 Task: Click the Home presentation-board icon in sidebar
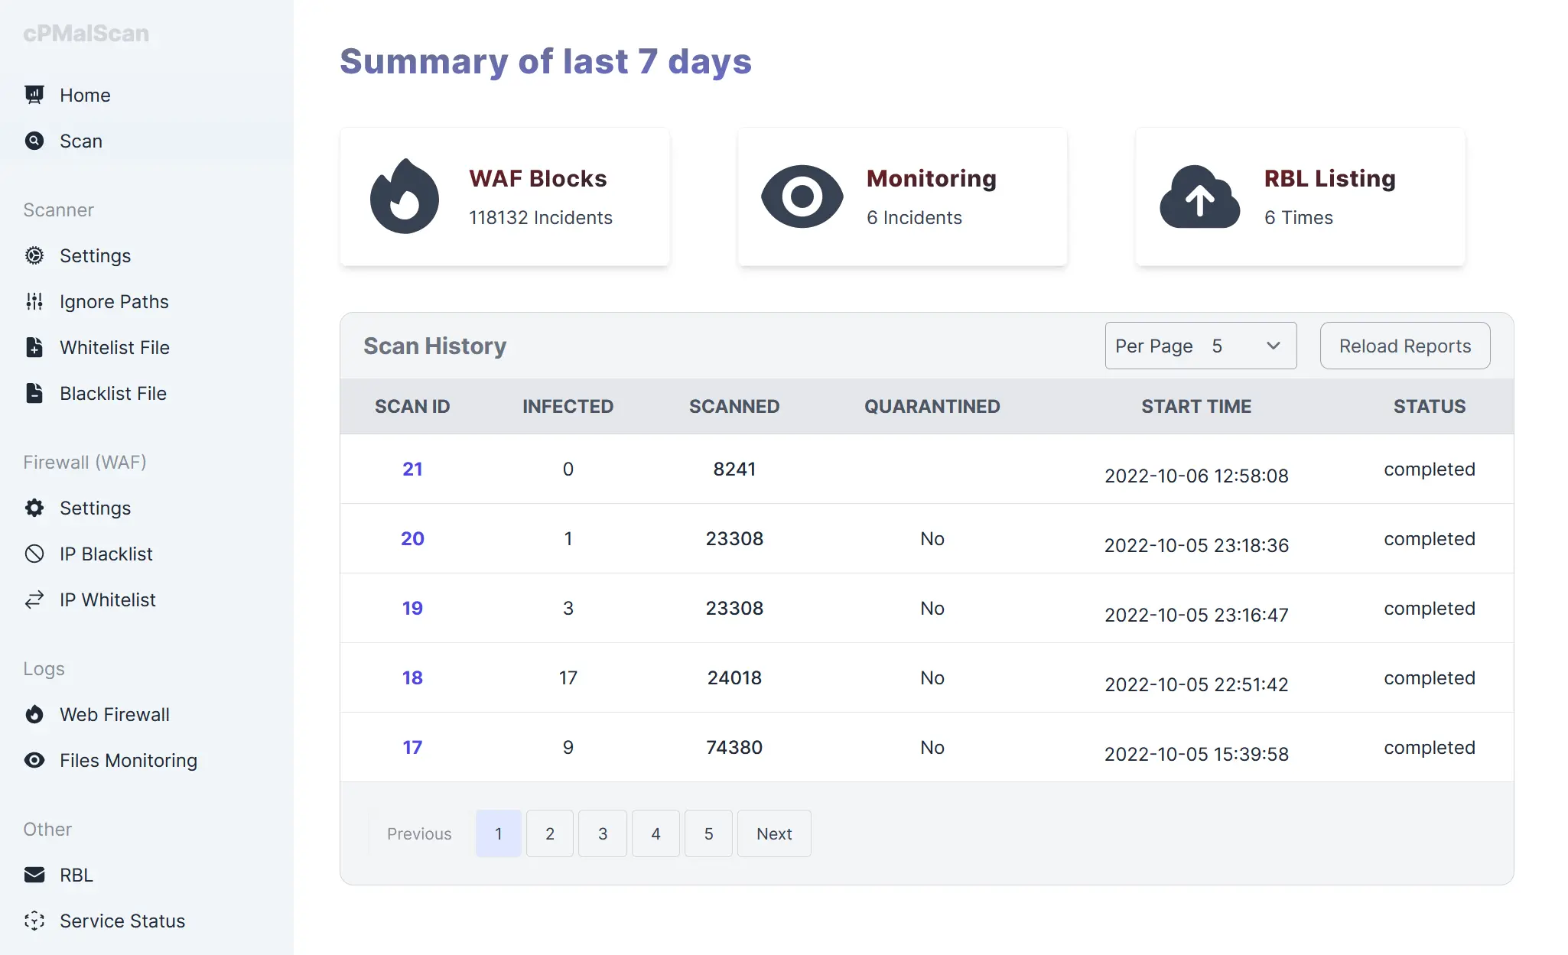click(x=34, y=95)
